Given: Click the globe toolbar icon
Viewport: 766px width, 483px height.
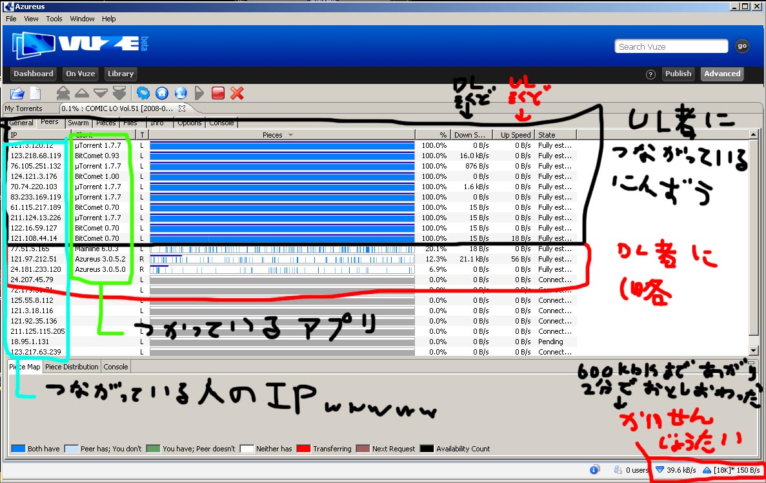Looking at the screenshot, I should point(181,93).
